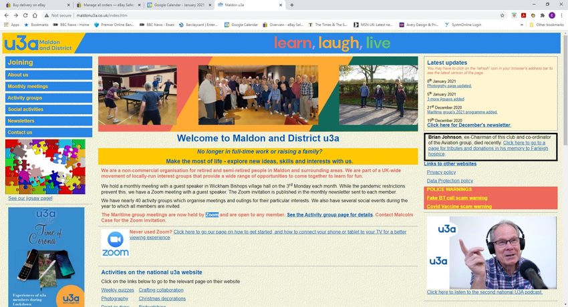Screen dimensions: 568x307
Task: Close the Manage all orders tab
Action: point(139,5)
